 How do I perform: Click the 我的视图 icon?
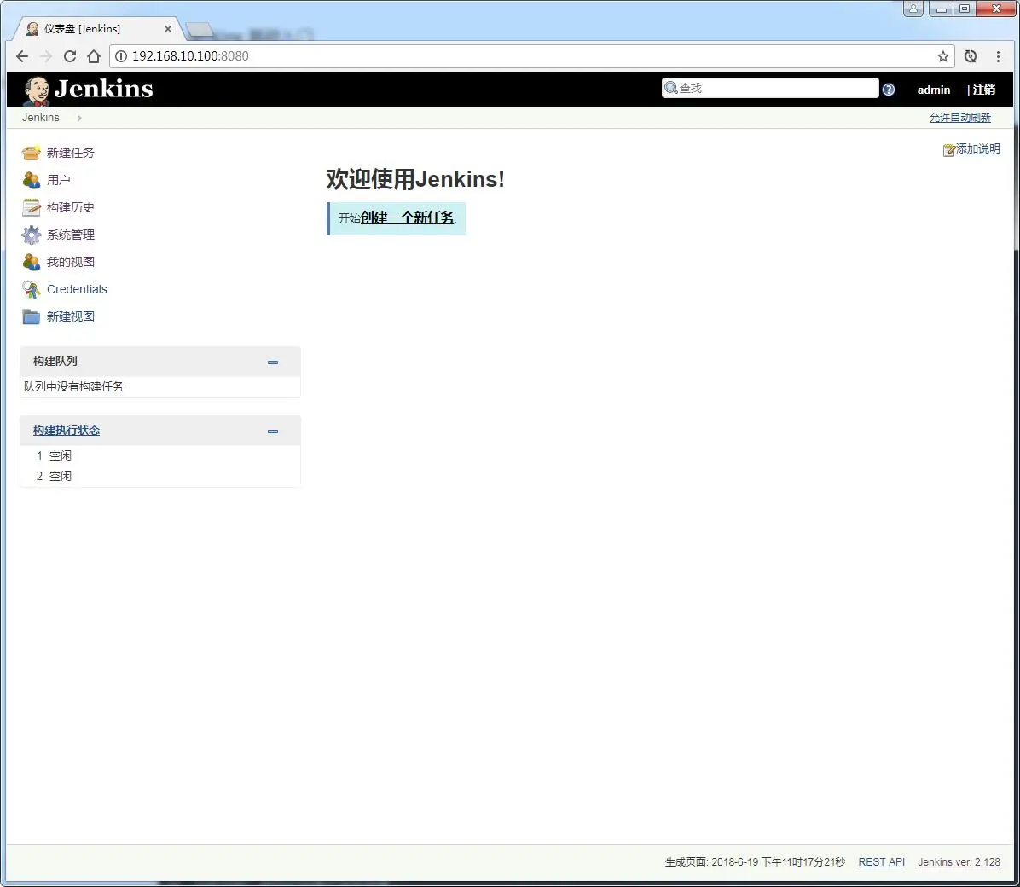pyautogui.click(x=31, y=262)
